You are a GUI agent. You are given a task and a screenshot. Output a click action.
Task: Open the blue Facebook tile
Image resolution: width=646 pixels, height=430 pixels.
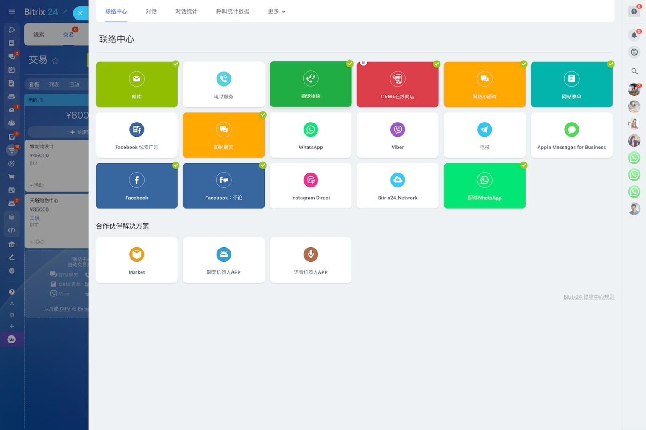click(x=136, y=186)
